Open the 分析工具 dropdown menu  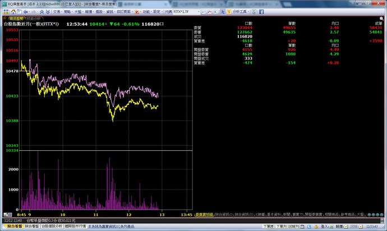pyautogui.click(x=241, y=12)
